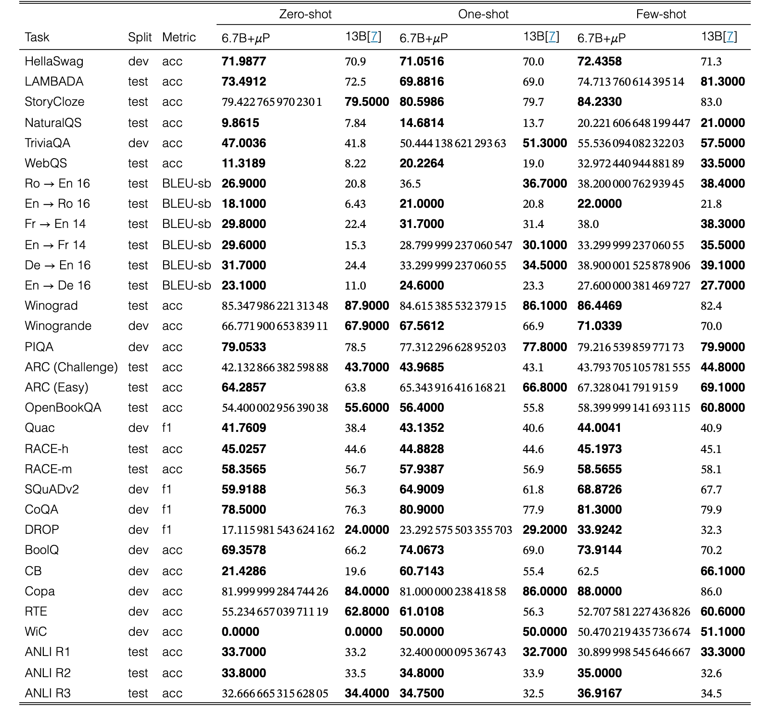Click StoryCloze zero-shot 13B value 79.5000
Screen dimensions: 770x706
point(367,102)
